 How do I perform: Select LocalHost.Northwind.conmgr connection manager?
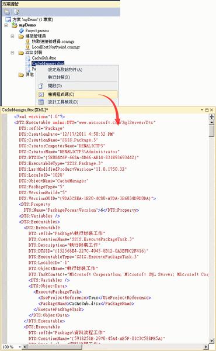click(x=56, y=47)
